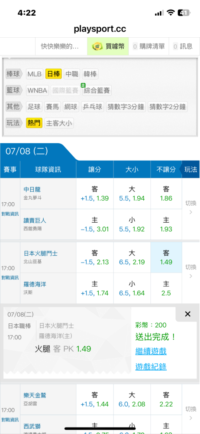Viewport: 200px width, 434px height.
Task: Select the 韓棒 league filter
Action: click(x=90, y=74)
